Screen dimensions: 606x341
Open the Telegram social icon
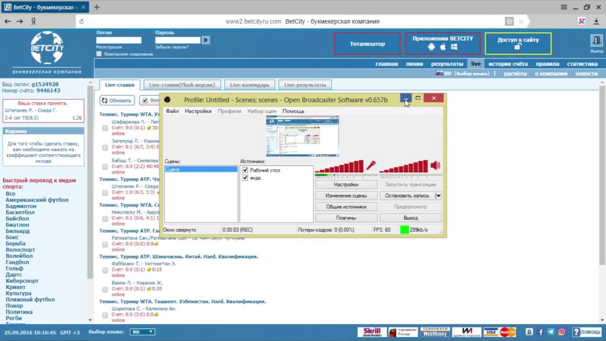point(551,332)
